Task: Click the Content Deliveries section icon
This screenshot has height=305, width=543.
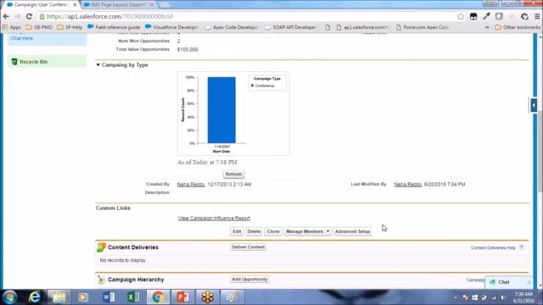Action: 101,247
